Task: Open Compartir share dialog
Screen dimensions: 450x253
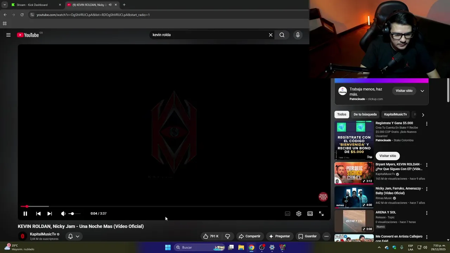Action: (x=250, y=236)
